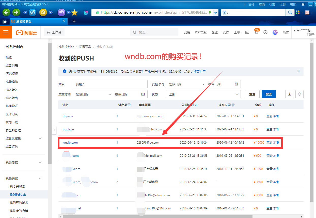316x218 pixels.
Task: Collapse the left sidebar panel
Action: [54, 130]
